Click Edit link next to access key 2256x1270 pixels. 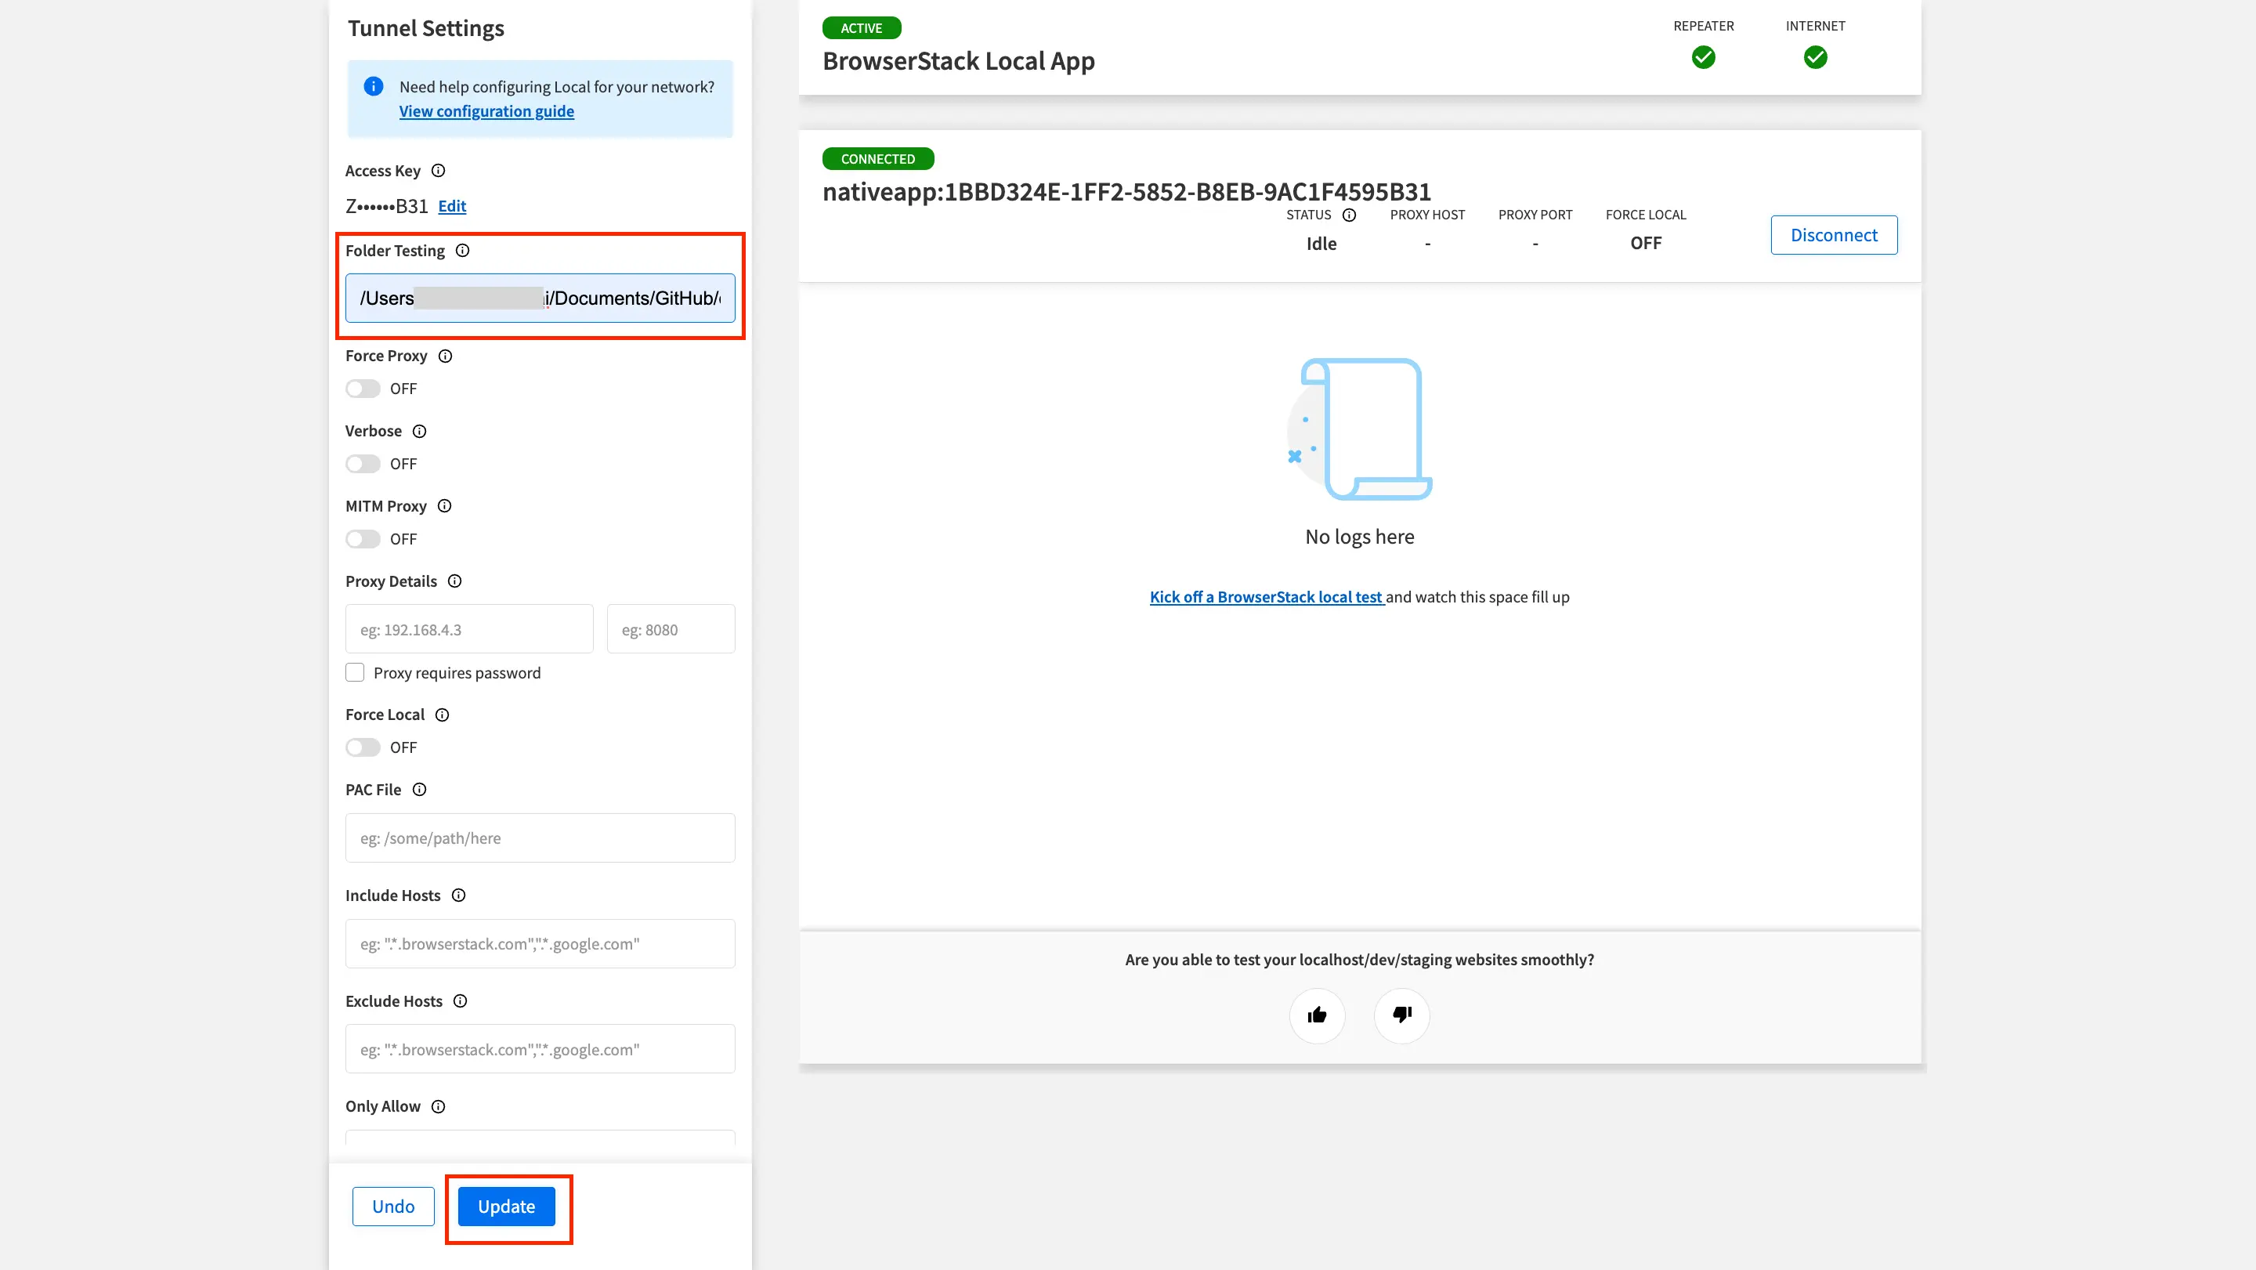(452, 206)
